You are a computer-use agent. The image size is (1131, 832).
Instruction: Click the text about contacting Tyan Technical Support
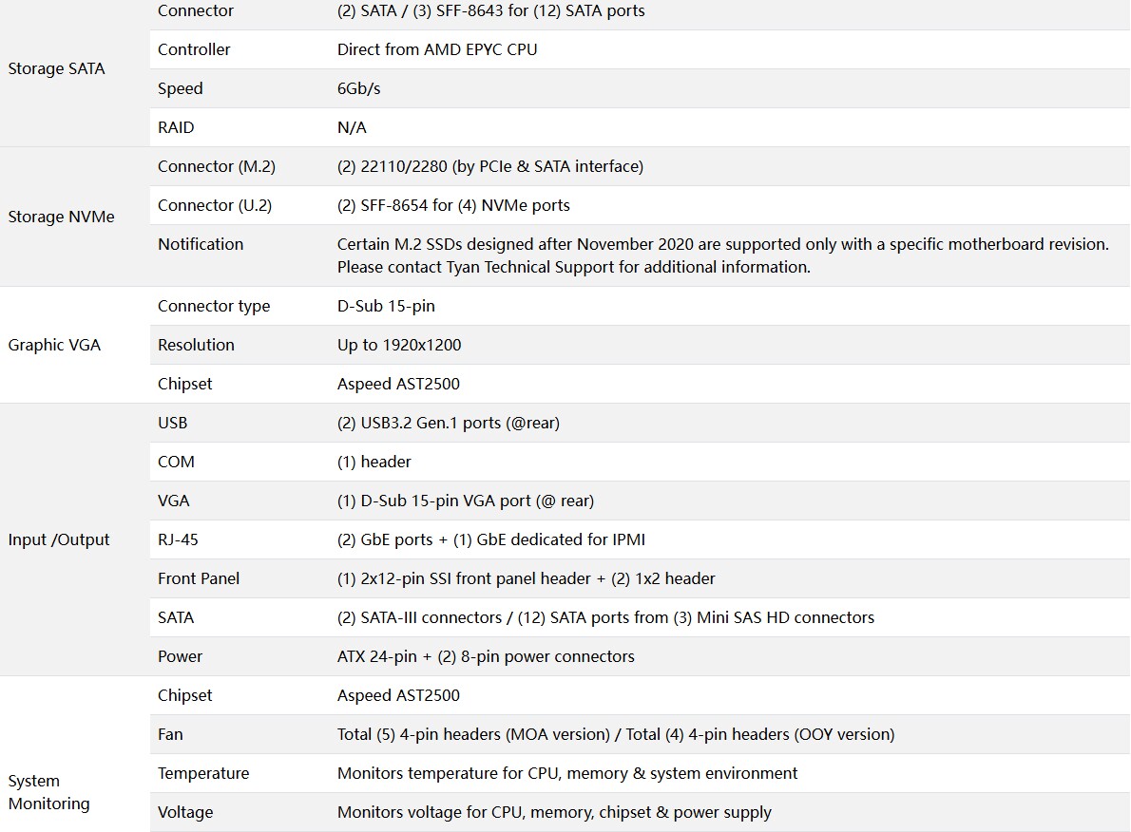click(x=573, y=267)
